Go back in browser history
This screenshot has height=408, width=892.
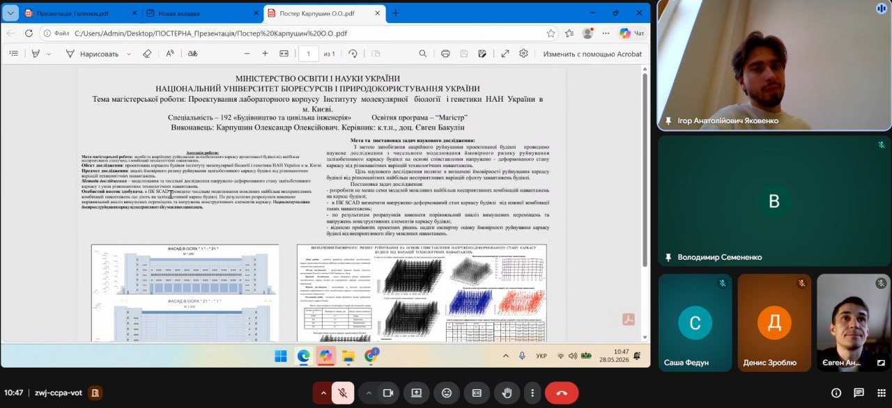(10, 33)
